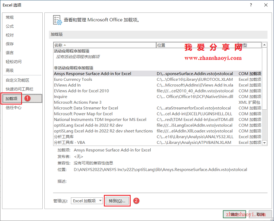Click the list scrollbar down arrow

pos(264,143)
